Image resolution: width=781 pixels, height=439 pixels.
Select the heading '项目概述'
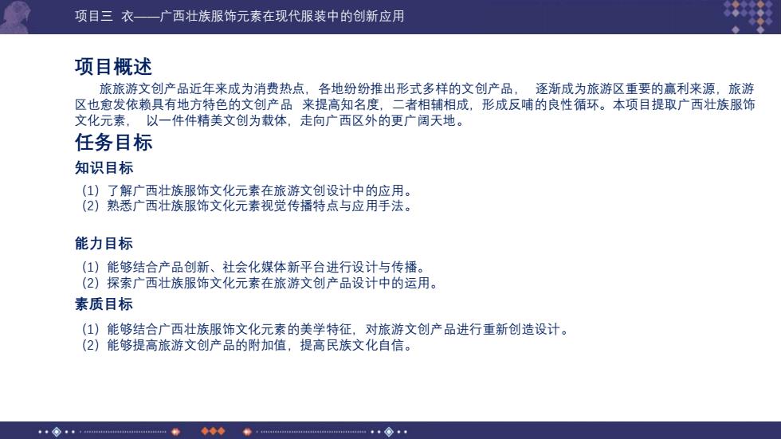[x=113, y=67]
